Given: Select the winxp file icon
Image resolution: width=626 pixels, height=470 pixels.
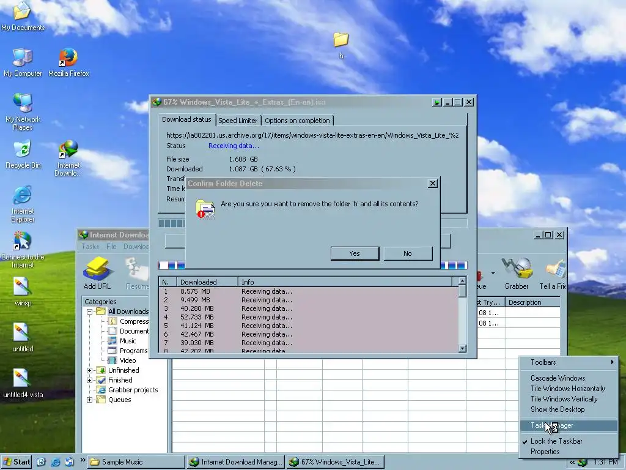Looking at the screenshot, I should (23, 292).
